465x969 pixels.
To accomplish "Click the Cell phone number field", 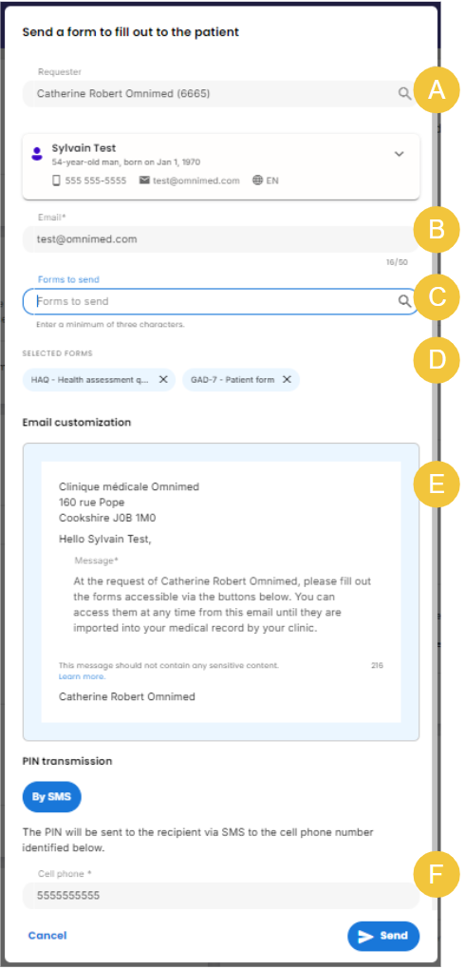I will pos(221,896).
